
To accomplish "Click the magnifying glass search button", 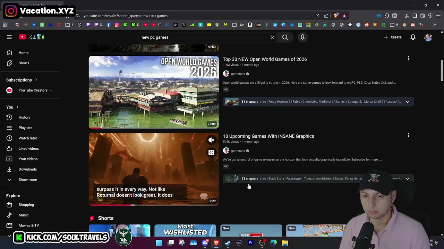I will coord(285,37).
